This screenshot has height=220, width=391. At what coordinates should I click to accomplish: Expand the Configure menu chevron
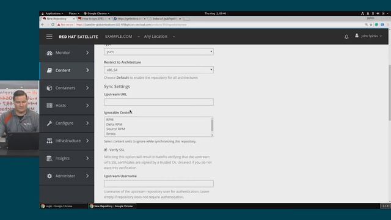tap(87, 123)
